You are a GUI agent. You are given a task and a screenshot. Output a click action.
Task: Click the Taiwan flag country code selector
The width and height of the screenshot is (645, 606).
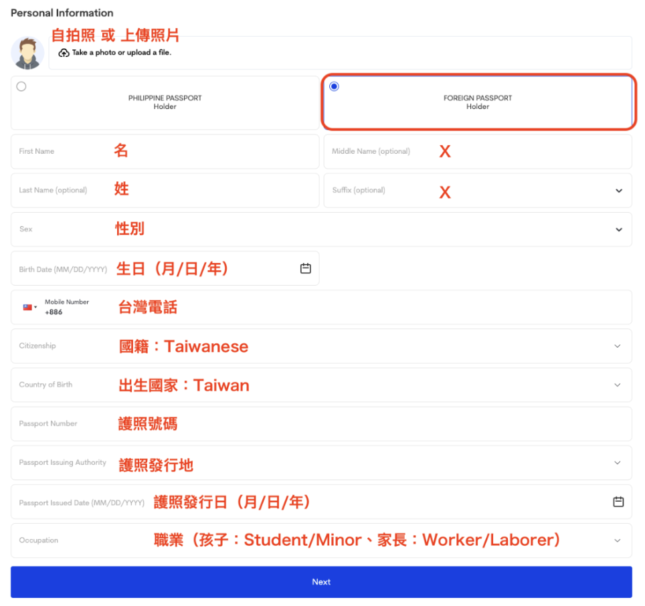30,308
